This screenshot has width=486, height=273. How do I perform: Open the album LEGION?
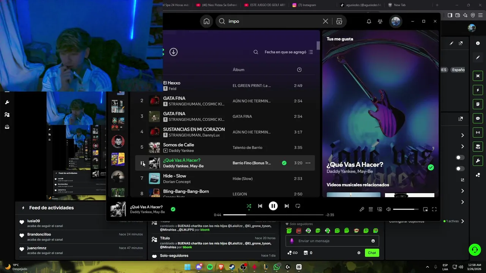pyautogui.click(x=240, y=194)
